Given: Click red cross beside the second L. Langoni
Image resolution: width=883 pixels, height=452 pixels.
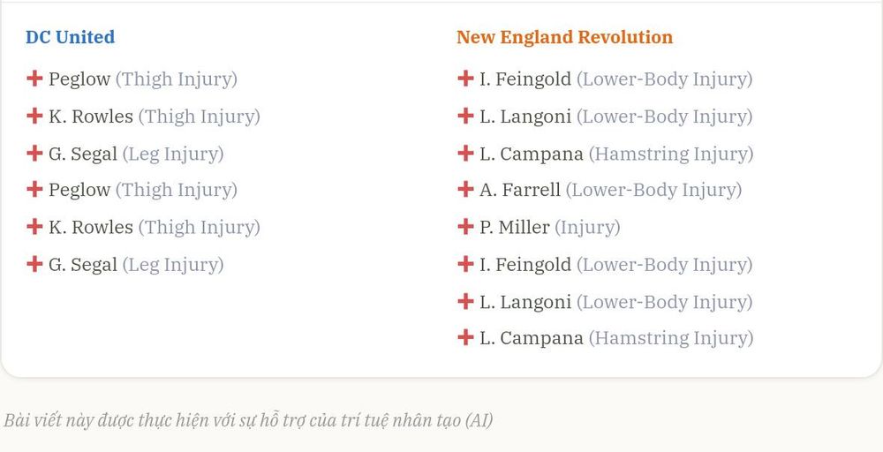Looking at the screenshot, I should (x=465, y=301).
